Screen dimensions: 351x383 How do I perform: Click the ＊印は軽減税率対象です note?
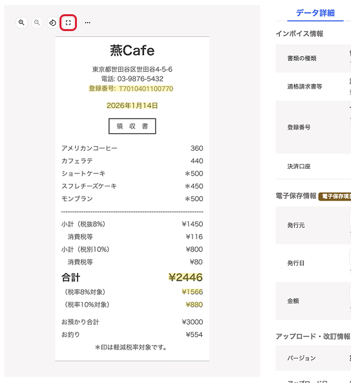tap(131, 347)
